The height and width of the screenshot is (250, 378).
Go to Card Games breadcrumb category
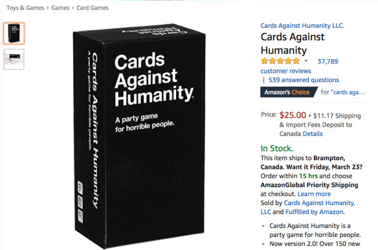(x=93, y=8)
